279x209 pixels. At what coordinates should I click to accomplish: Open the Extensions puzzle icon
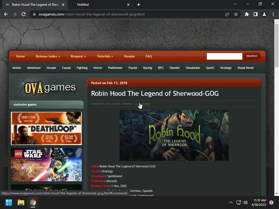click(x=247, y=14)
